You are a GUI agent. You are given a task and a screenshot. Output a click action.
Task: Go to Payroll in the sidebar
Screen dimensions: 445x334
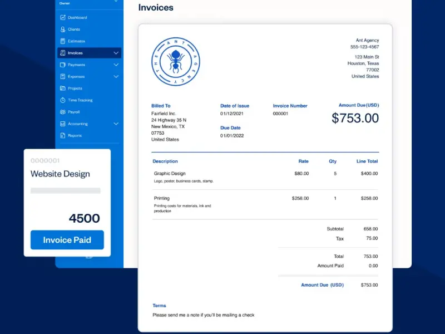click(74, 112)
